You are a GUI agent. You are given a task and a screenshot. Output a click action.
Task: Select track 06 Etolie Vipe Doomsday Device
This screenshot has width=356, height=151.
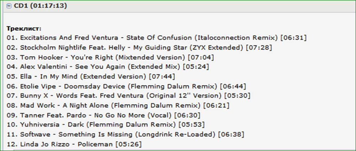click(x=126, y=86)
